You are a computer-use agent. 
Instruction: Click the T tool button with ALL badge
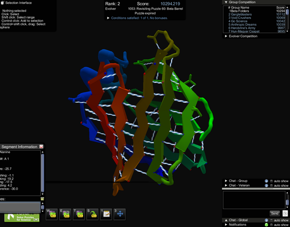point(79,214)
